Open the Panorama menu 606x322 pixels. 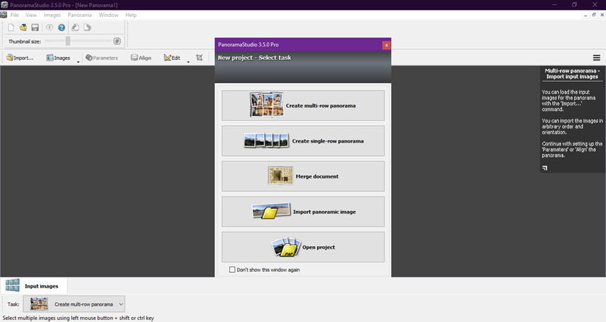[80, 15]
